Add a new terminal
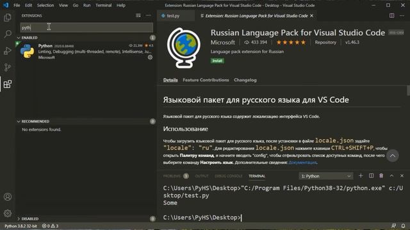This screenshot has width=410, height=230. pos(361,176)
